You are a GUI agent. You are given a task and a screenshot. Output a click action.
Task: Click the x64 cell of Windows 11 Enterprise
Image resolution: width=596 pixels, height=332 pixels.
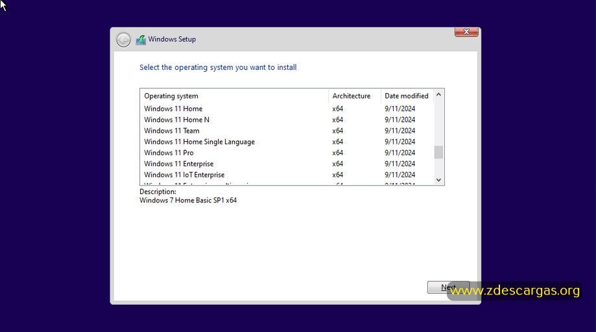click(337, 164)
